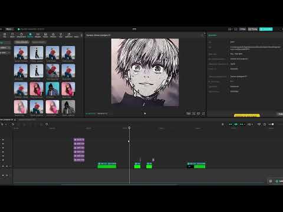Click the zoom-to-fit icon beside the ratio button

coord(194,114)
